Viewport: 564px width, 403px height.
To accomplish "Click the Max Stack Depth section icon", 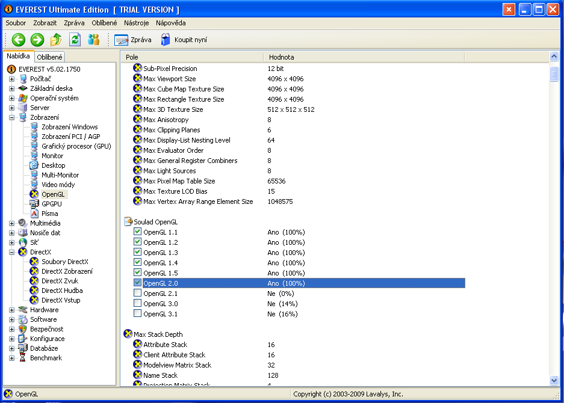I will (128, 334).
